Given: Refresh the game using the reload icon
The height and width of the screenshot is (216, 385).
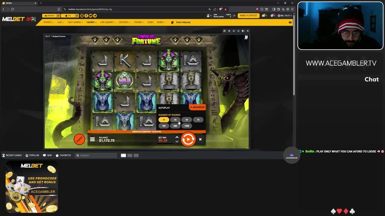Looking at the screenshot, I should pyautogui.click(x=234, y=31).
